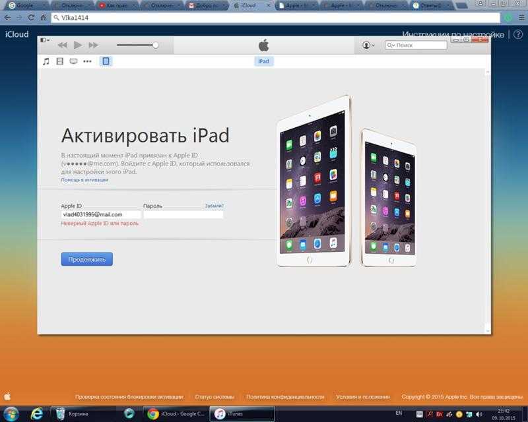Show more media types via three dots
The height and width of the screenshot is (422, 528).
(x=87, y=61)
